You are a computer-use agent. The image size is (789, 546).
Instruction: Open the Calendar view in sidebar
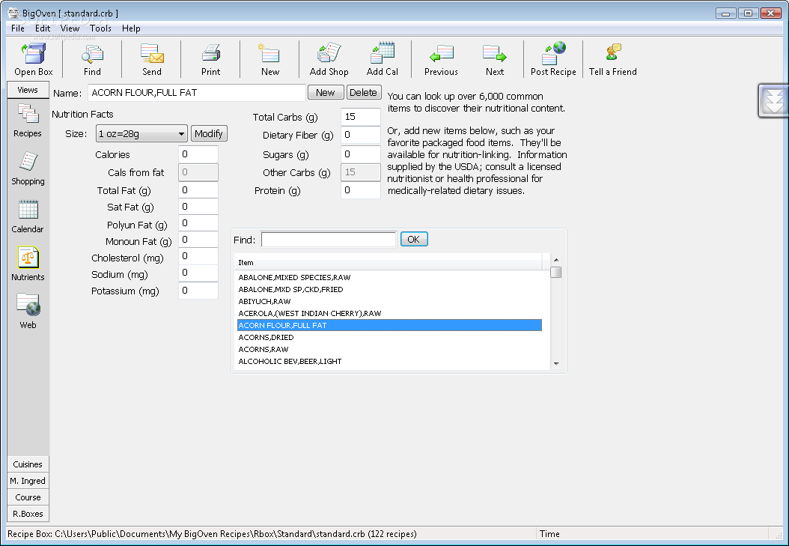point(28,216)
